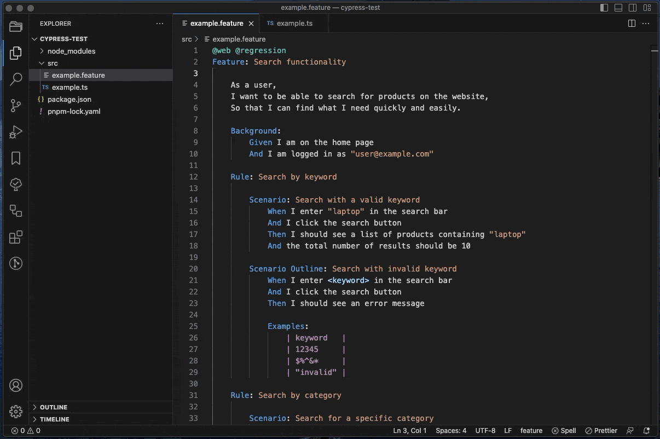Expand the node_modules folder
660x439 pixels.
pyautogui.click(x=101, y=51)
